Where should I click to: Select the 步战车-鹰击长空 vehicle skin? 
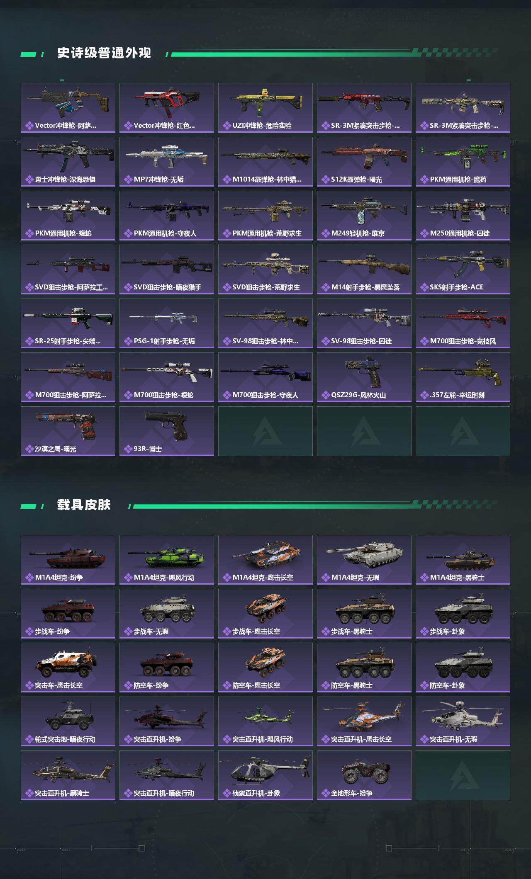(265, 614)
